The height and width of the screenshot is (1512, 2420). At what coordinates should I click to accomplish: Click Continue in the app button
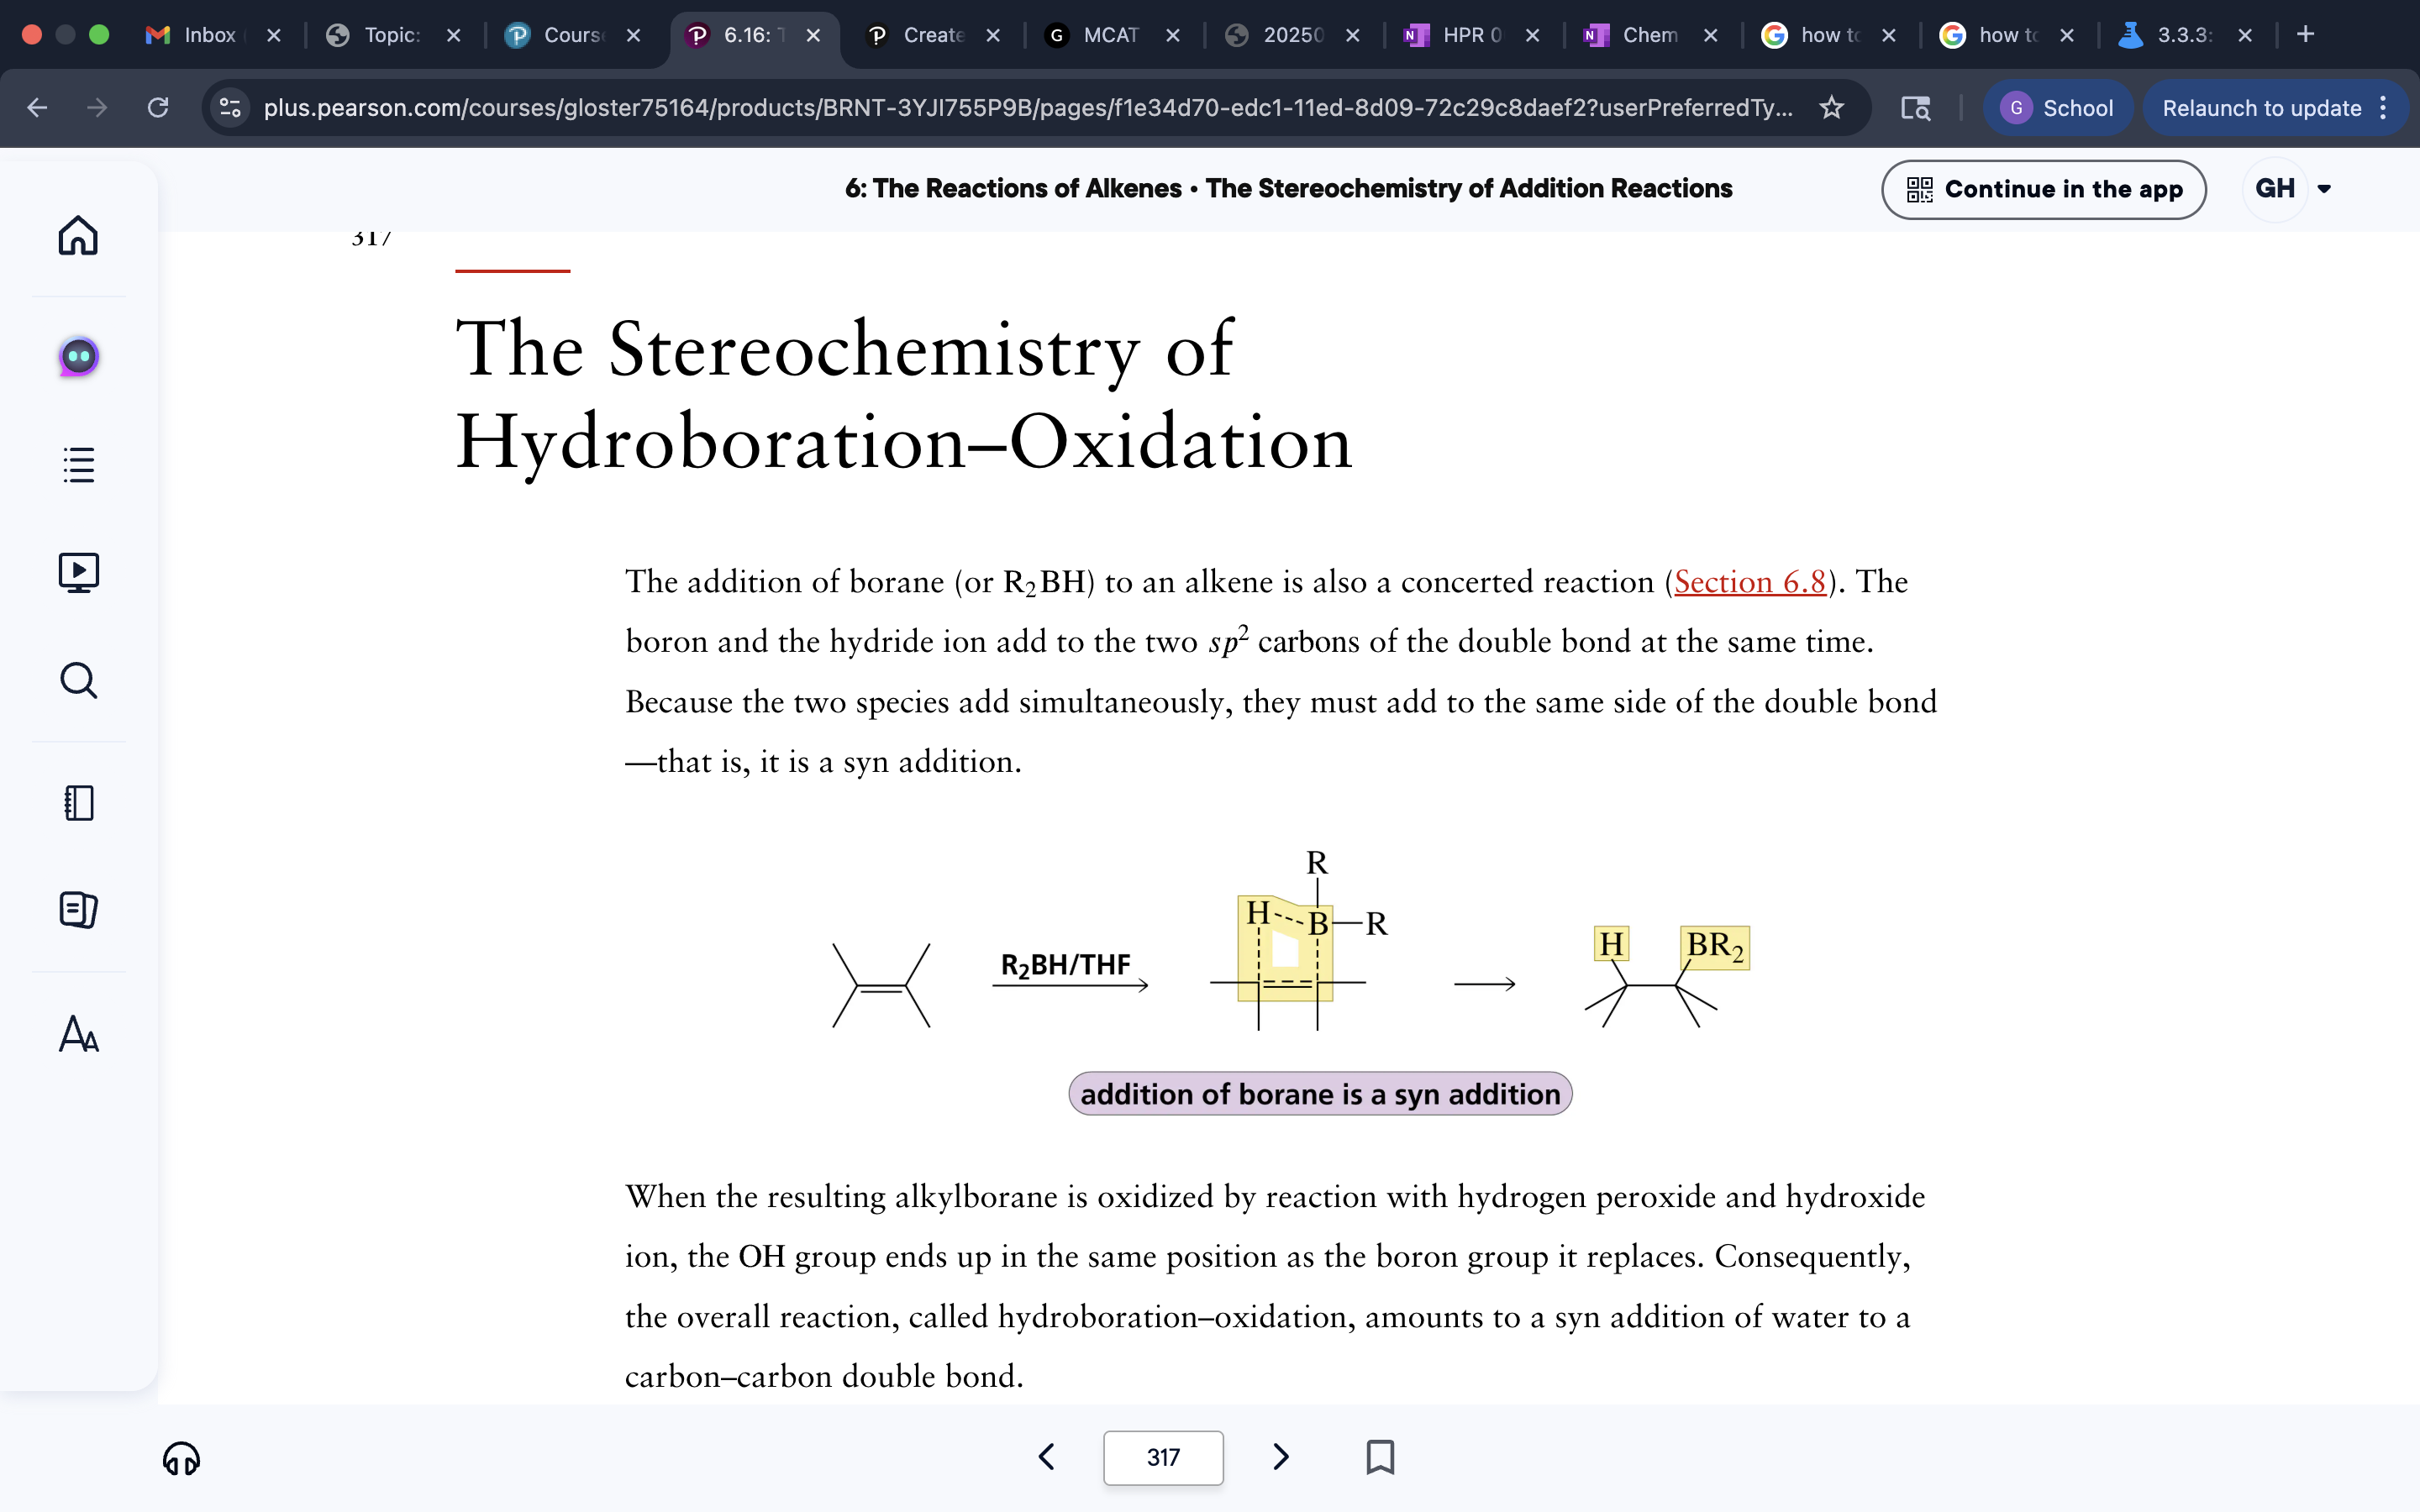pos(2043,189)
